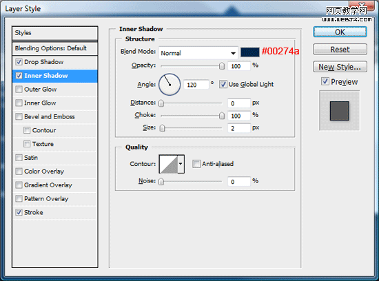Viewport: 379px width, 281px height.
Task: Click the Opacity value field
Action: [x=239, y=66]
